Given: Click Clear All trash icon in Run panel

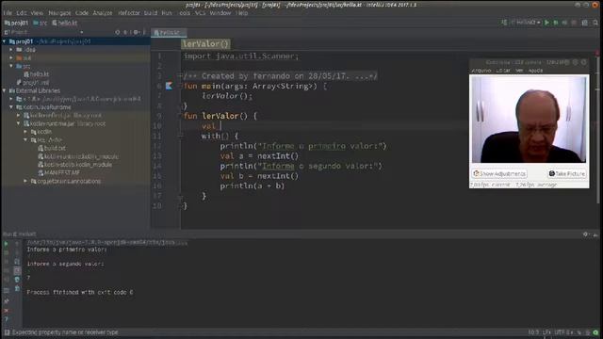Looking at the screenshot, I should (x=17, y=287).
